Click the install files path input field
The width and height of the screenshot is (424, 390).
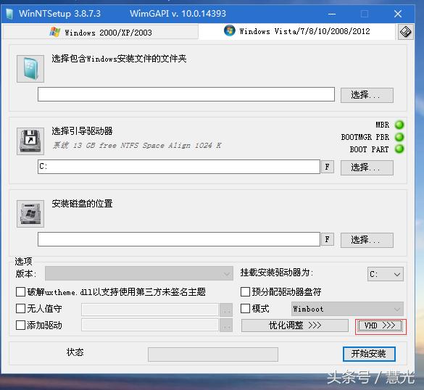(186, 94)
